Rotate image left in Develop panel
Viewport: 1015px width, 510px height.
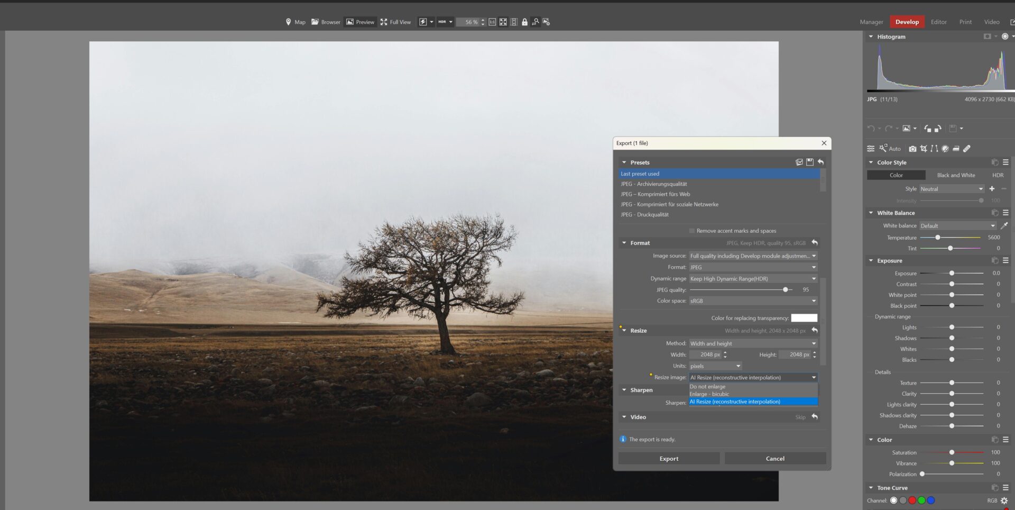point(927,129)
